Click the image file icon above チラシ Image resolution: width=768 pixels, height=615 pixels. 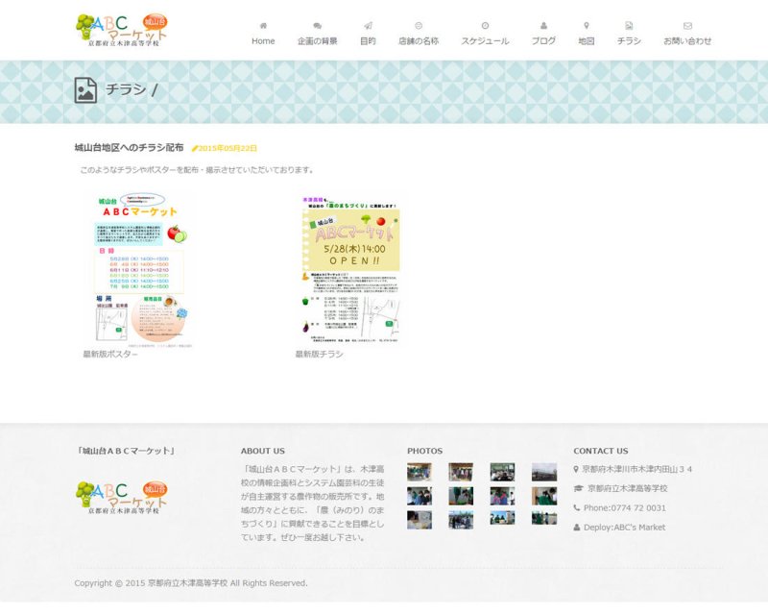click(x=629, y=26)
